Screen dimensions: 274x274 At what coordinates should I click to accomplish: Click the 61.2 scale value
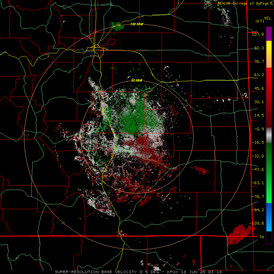pos(259,75)
